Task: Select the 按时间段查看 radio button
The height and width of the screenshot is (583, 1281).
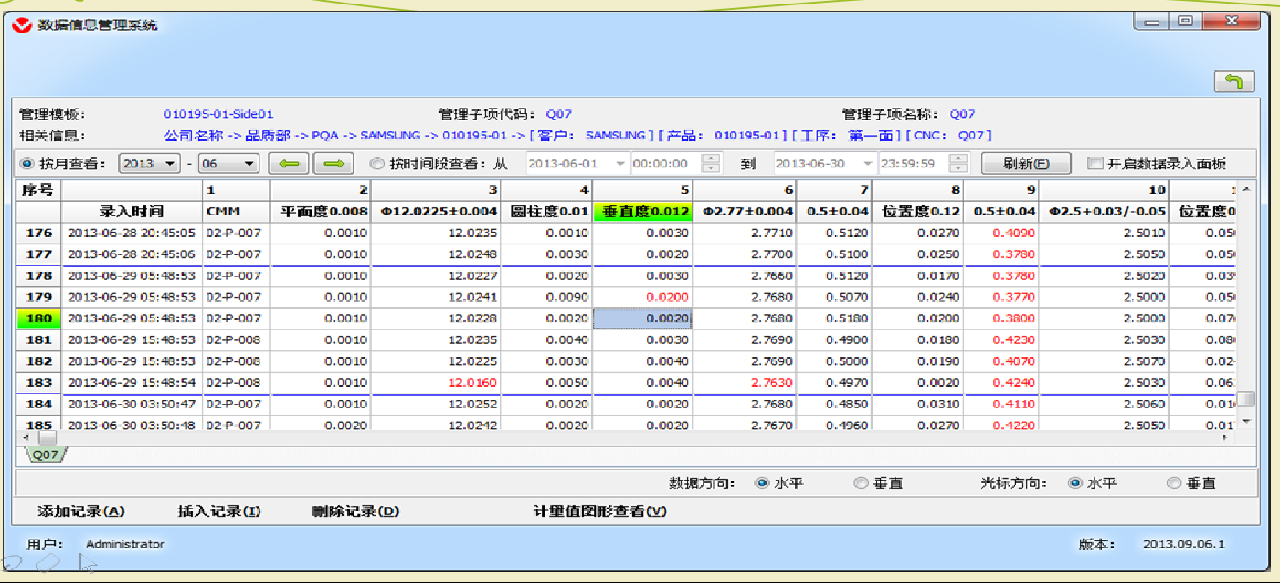Action: tap(378, 164)
